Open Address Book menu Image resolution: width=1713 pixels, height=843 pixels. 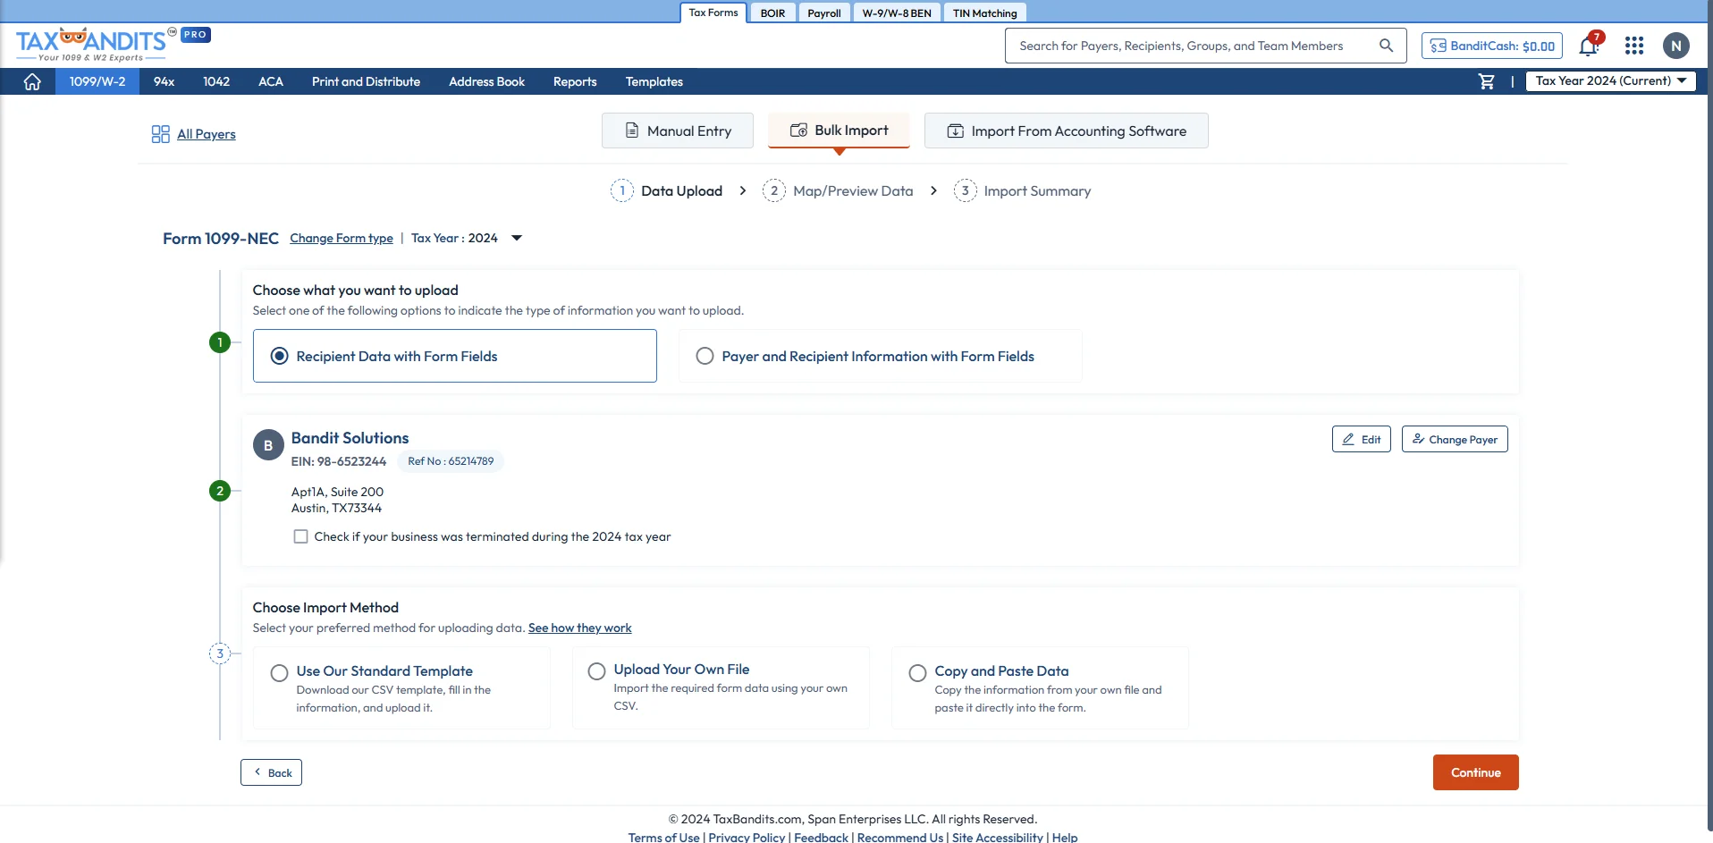tap(486, 81)
